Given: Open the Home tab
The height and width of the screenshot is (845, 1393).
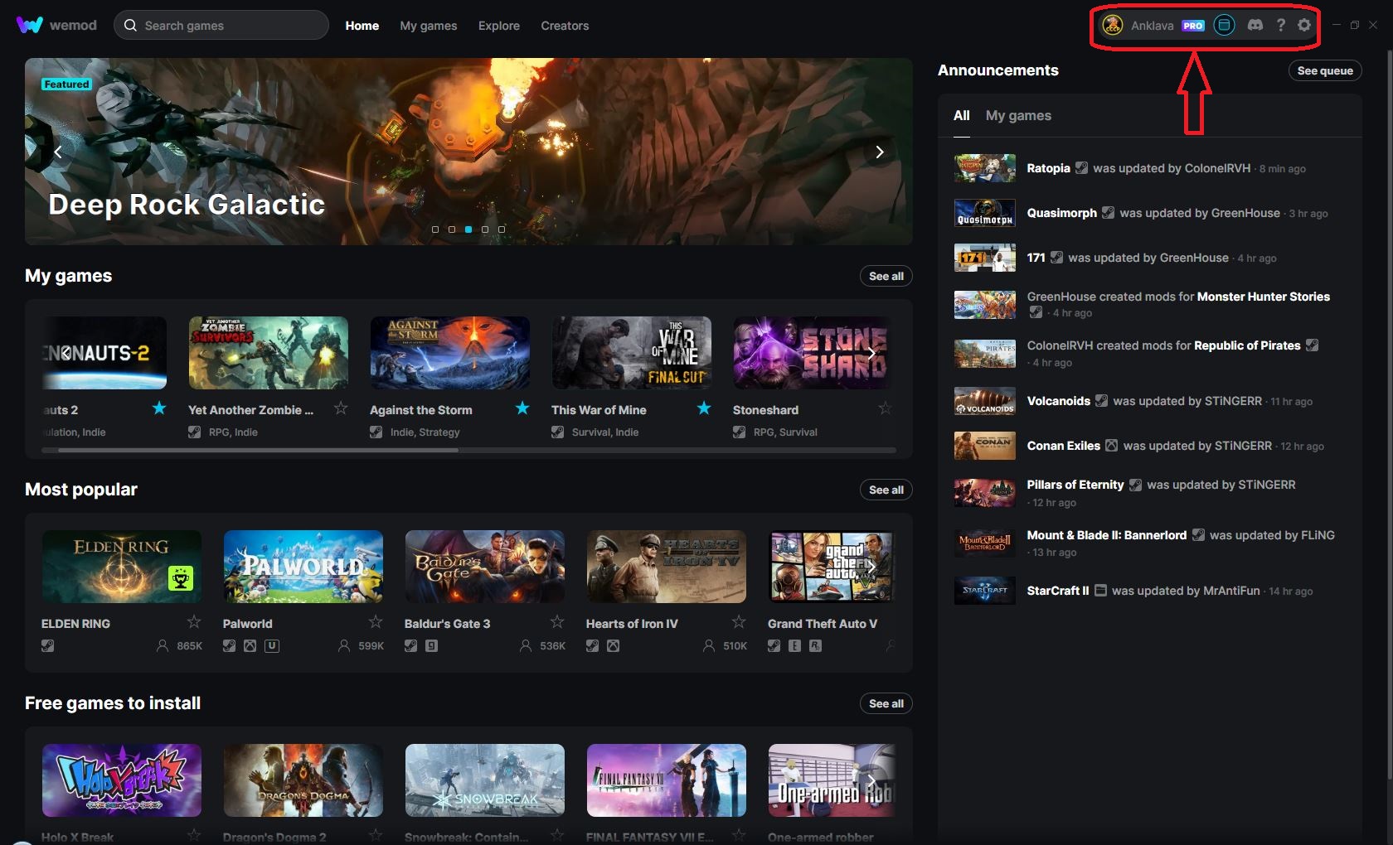Looking at the screenshot, I should (x=362, y=26).
